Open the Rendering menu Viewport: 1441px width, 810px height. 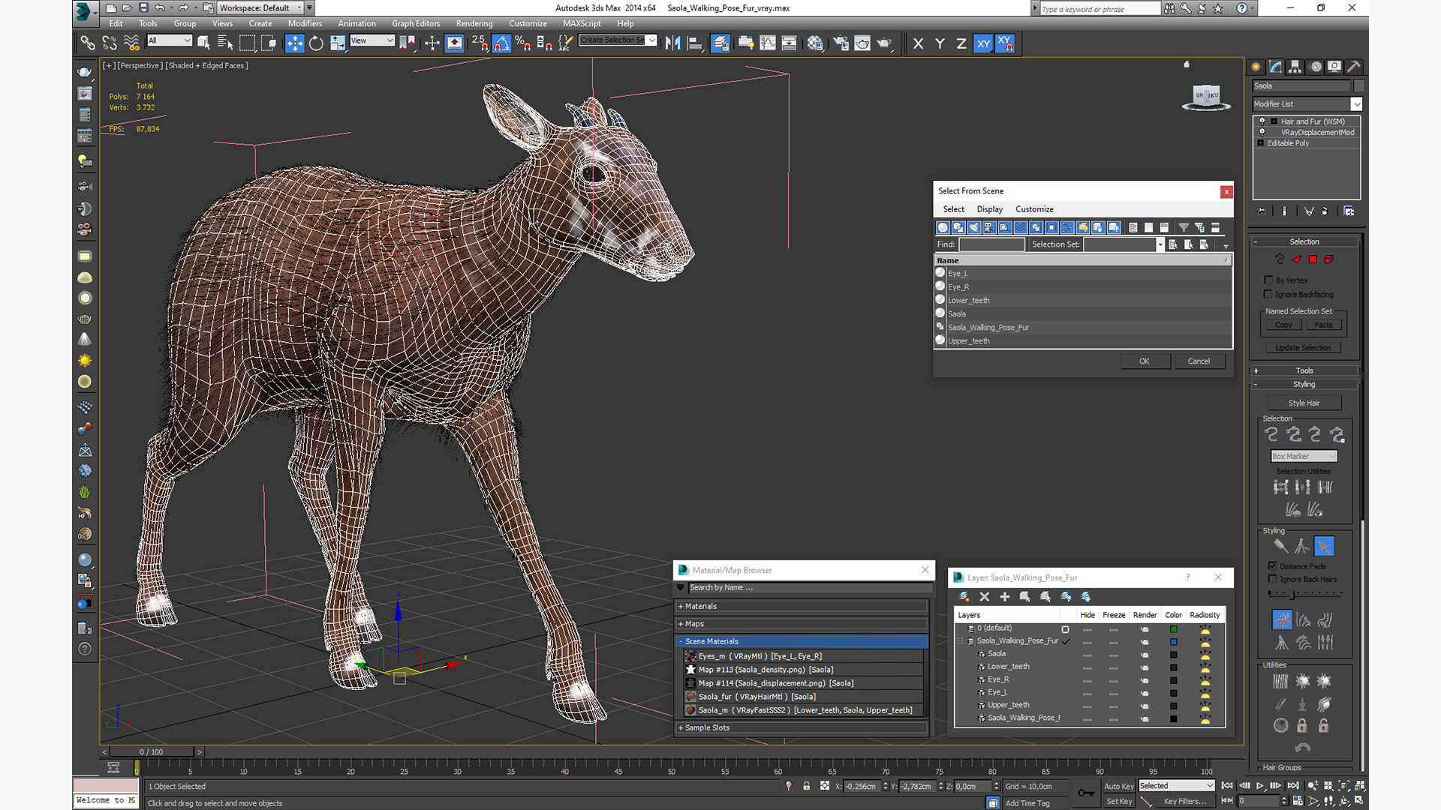474,23
